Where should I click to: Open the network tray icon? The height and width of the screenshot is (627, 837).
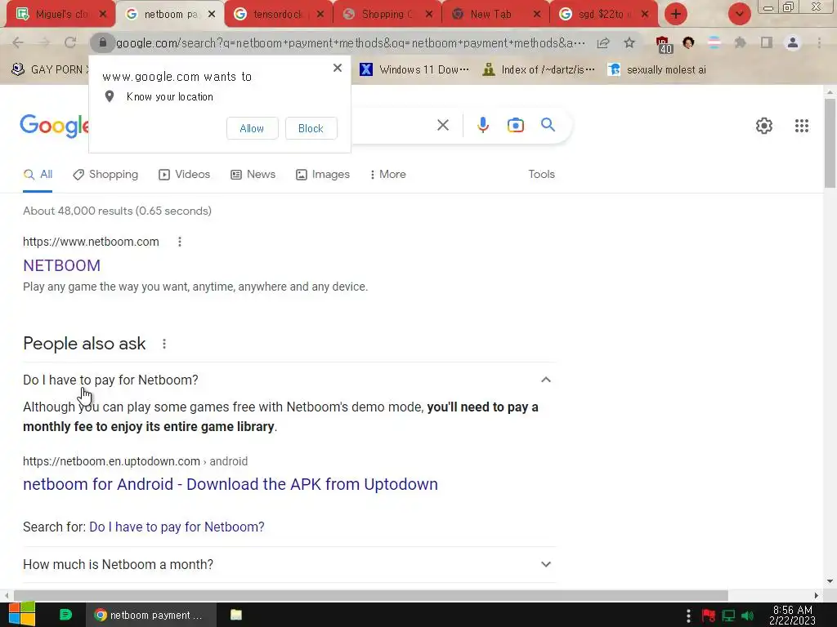[x=728, y=616]
